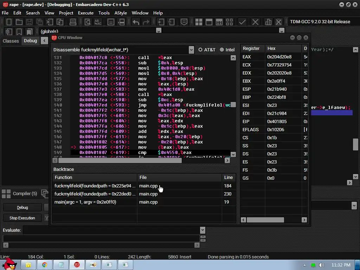Screen dimensions: 360x270
Task: Click the New file toolbar icon
Action: (x=9, y=22)
